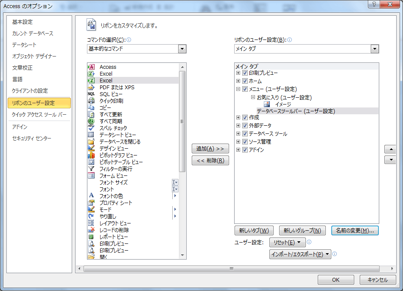Click the プロパティ シート icon
Screen dimensions: 403x291
pos(91,203)
